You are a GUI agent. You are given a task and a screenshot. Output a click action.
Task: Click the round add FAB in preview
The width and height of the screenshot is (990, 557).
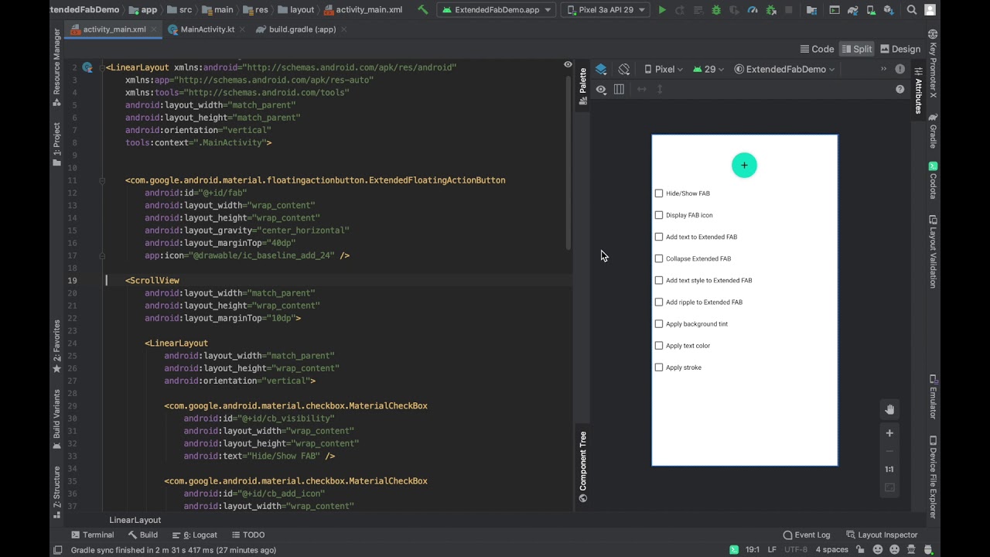pos(744,165)
